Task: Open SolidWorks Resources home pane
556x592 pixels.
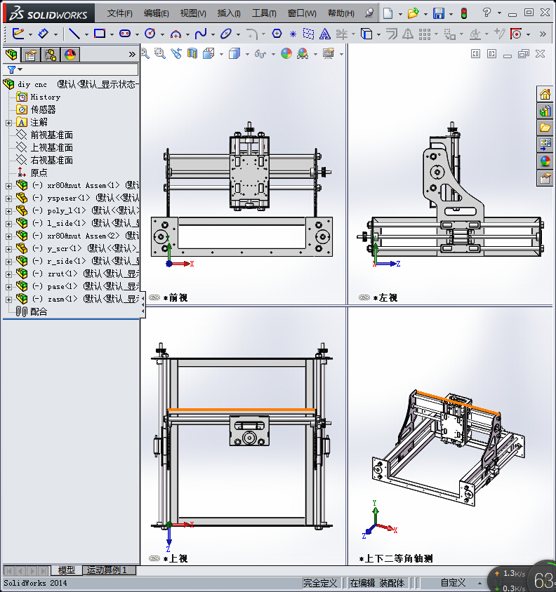Action: click(545, 94)
